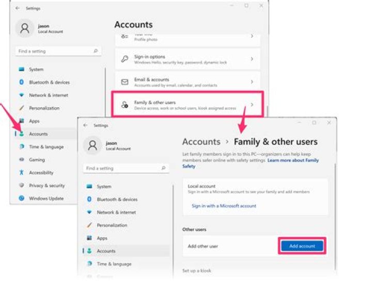Expand the Email & accounts chevron

252,82
